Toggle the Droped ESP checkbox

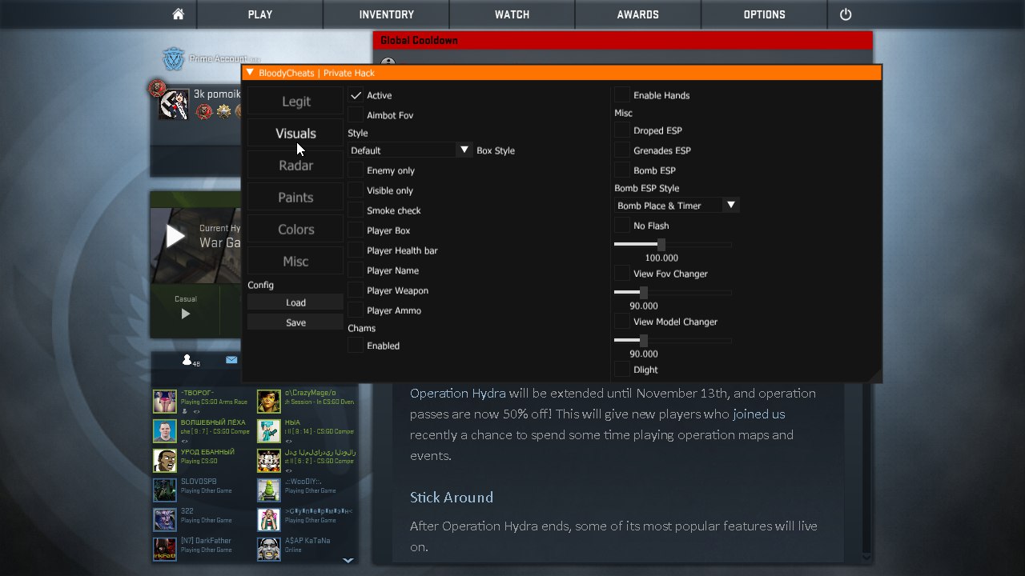[x=622, y=130]
